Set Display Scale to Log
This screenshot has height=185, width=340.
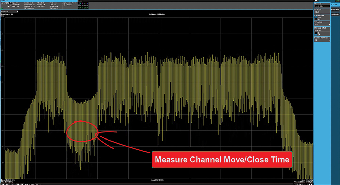pyautogui.click(x=318, y=17)
